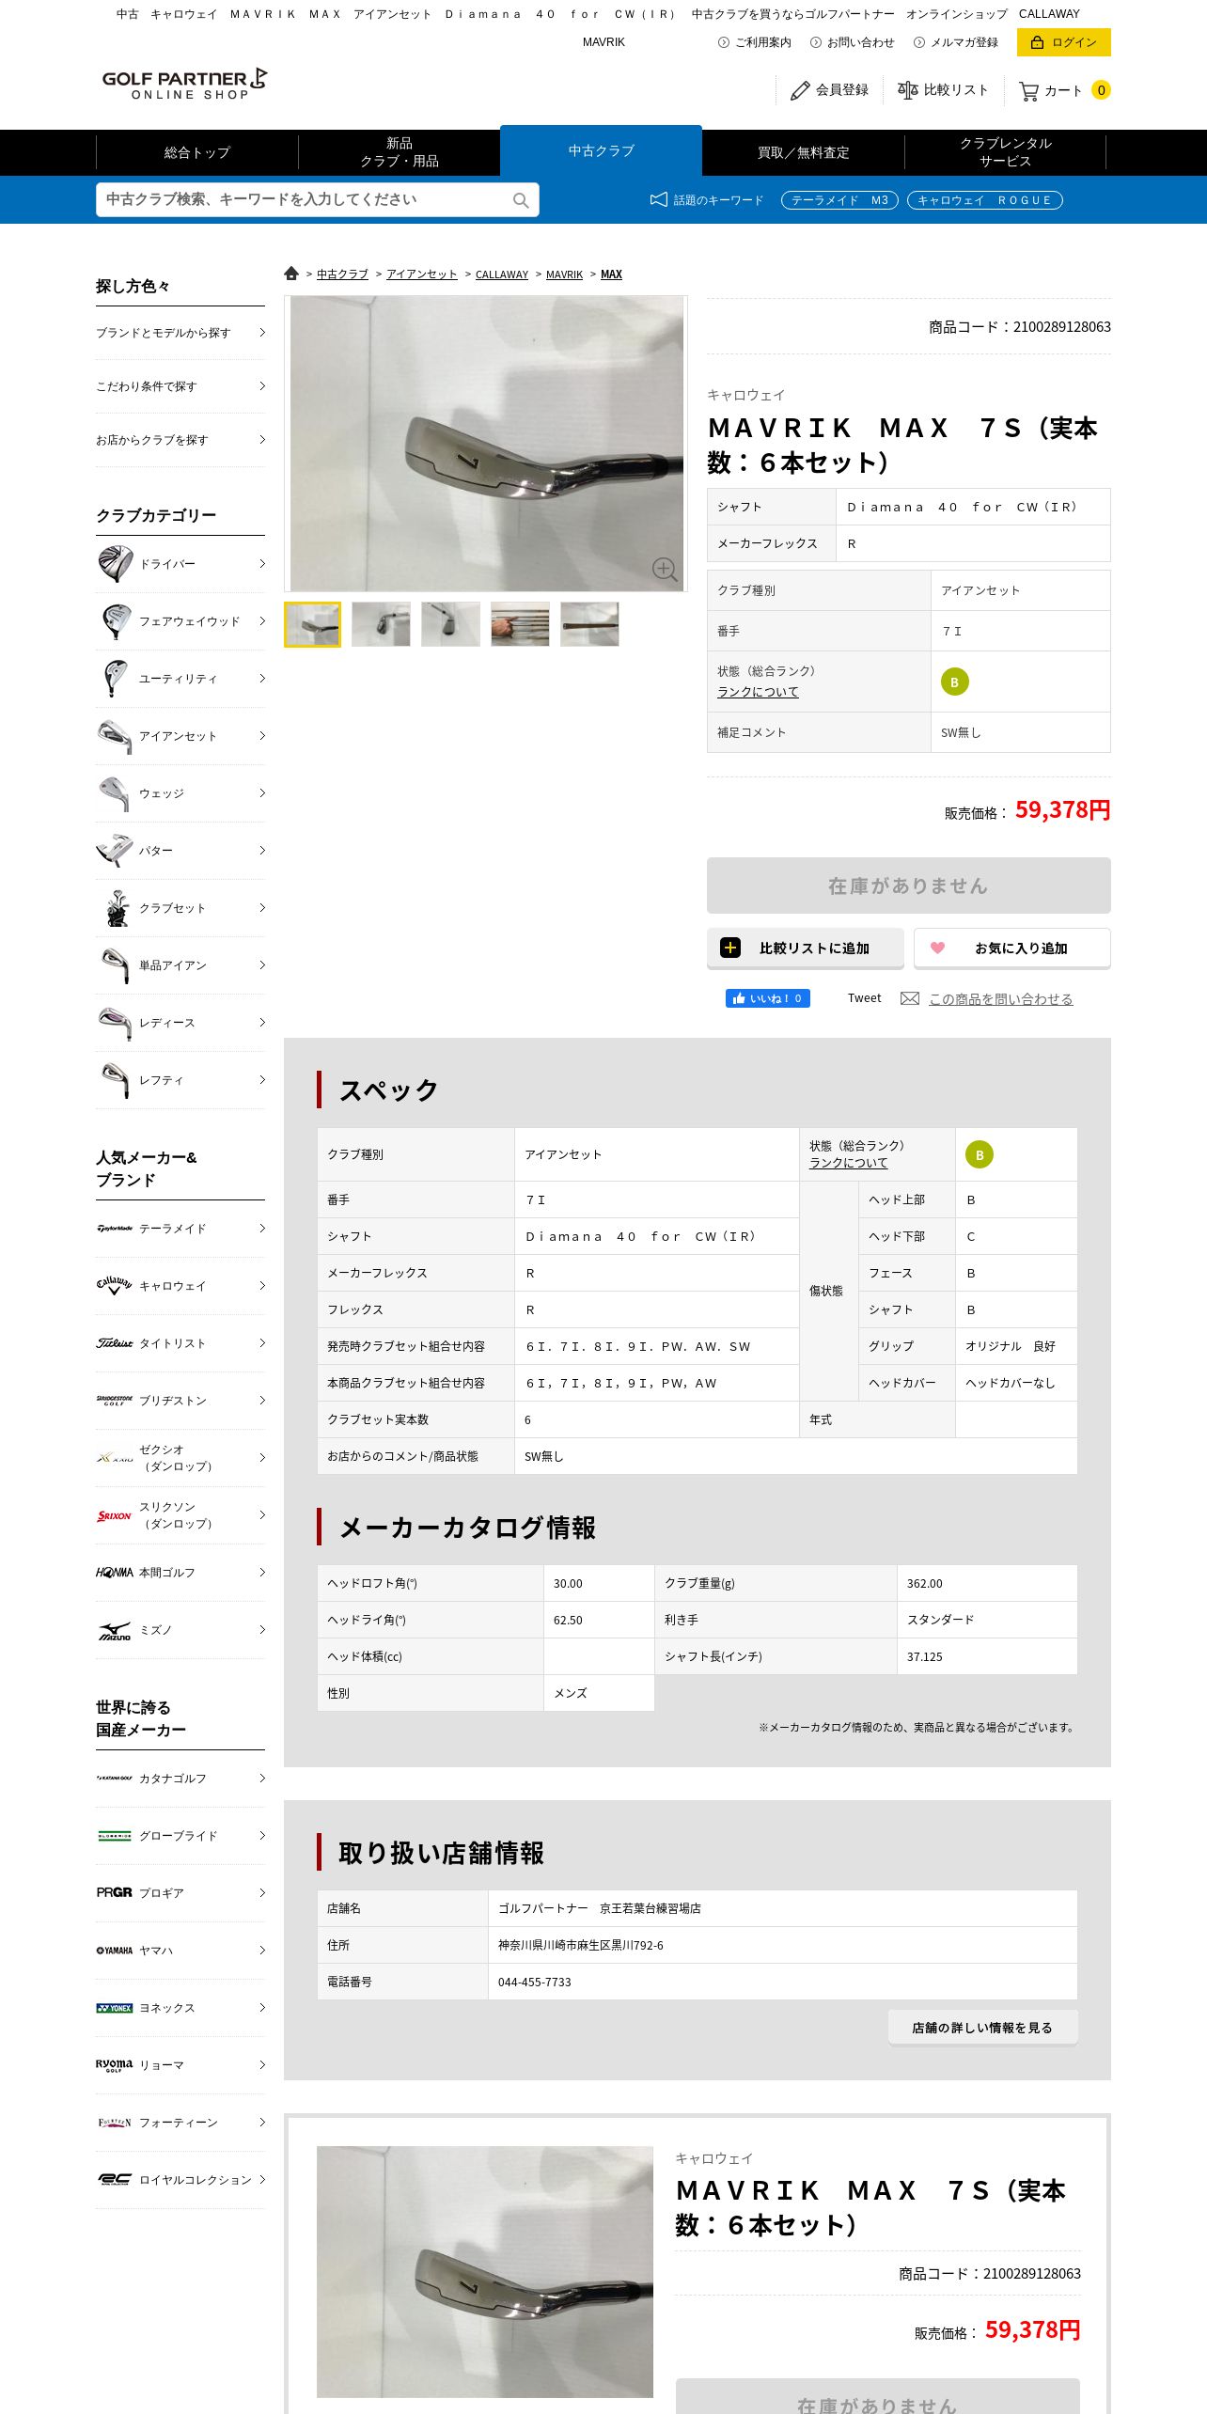The height and width of the screenshot is (2414, 1207).
Task: Click 店舗の詳しい情報を見る button
Action: (x=983, y=2028)
